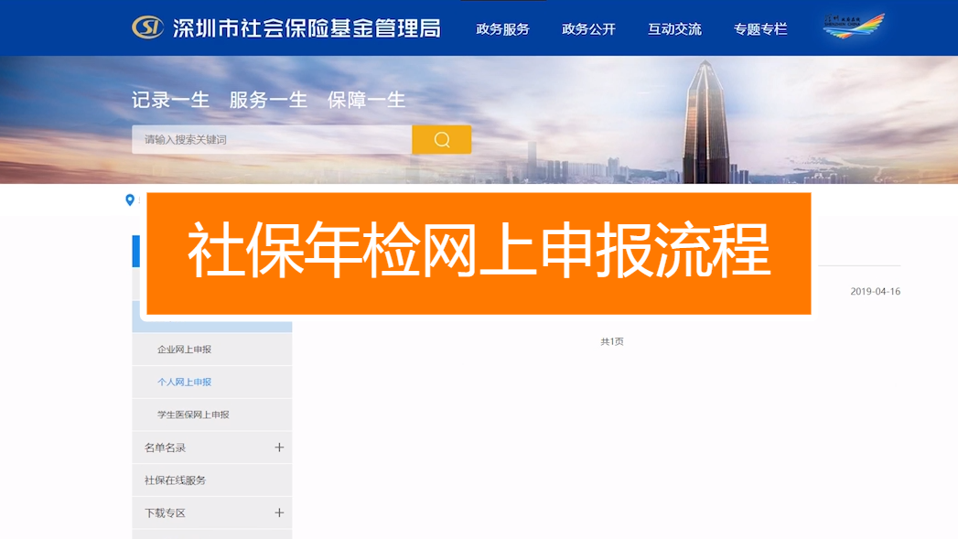
Task: Open 学生医保网上申报 from the sidebar
Action: (x=193, y=415)
